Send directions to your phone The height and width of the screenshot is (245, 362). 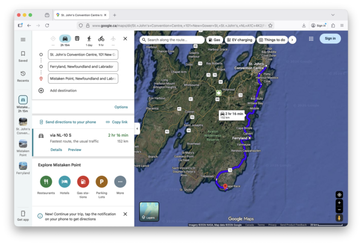[68, 122]
